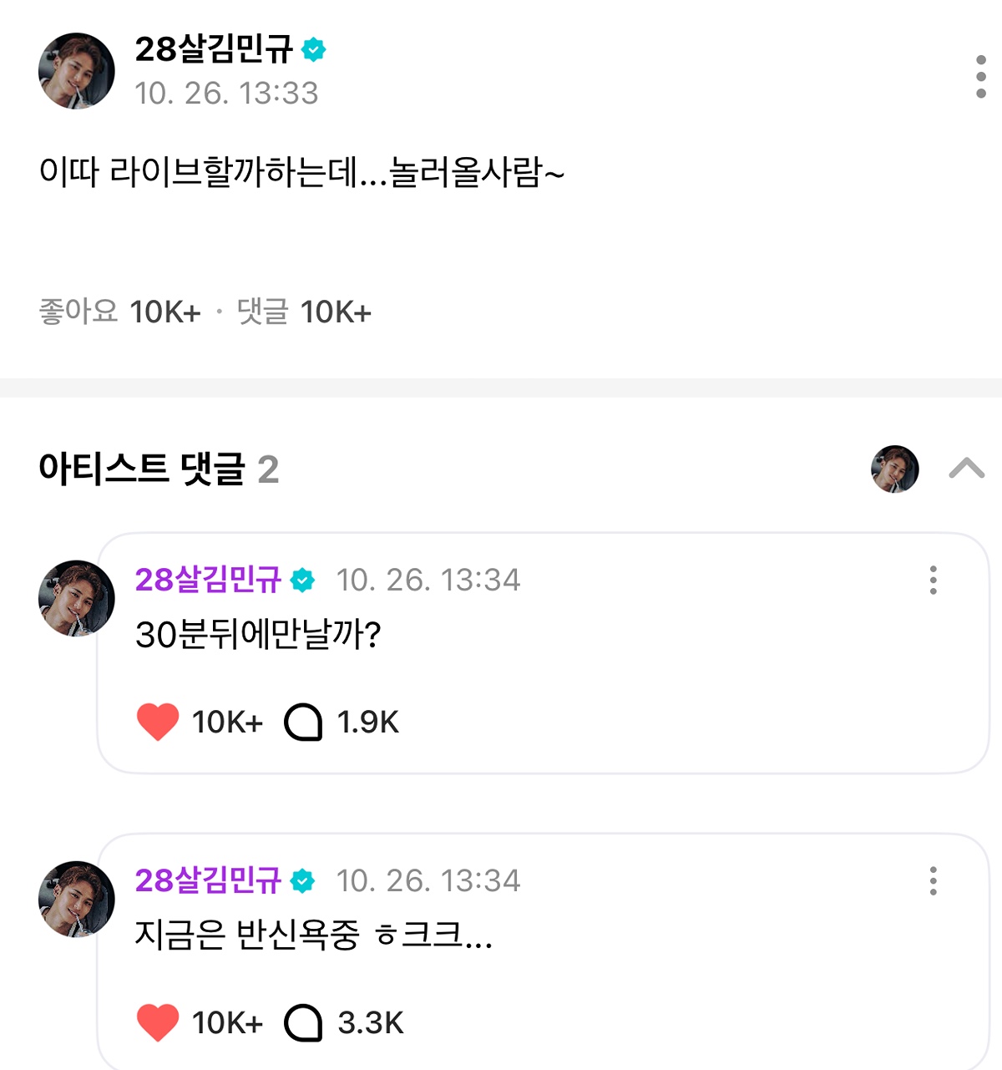The image size is (1002, 1070).
Task: Click verified badge on second artist comment
Action: pos(302,880)
